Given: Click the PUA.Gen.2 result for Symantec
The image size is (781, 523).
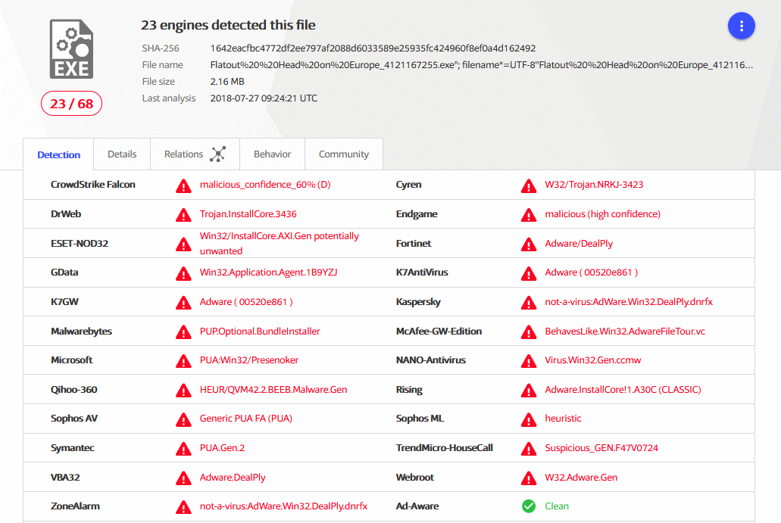Looking at the screenshot, I should 222,448.
